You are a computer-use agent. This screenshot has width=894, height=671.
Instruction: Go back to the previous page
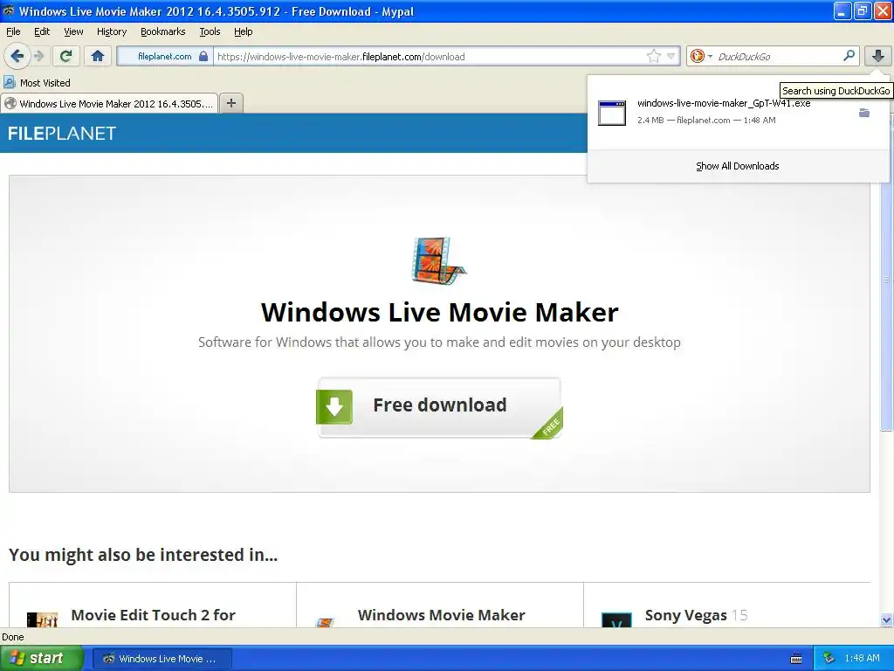tap(17, 56)
